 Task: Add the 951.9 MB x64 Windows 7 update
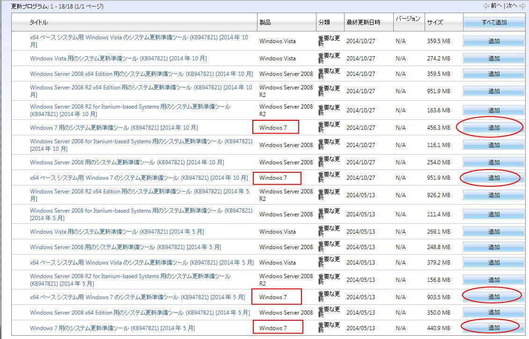click(x=494, y=178)
